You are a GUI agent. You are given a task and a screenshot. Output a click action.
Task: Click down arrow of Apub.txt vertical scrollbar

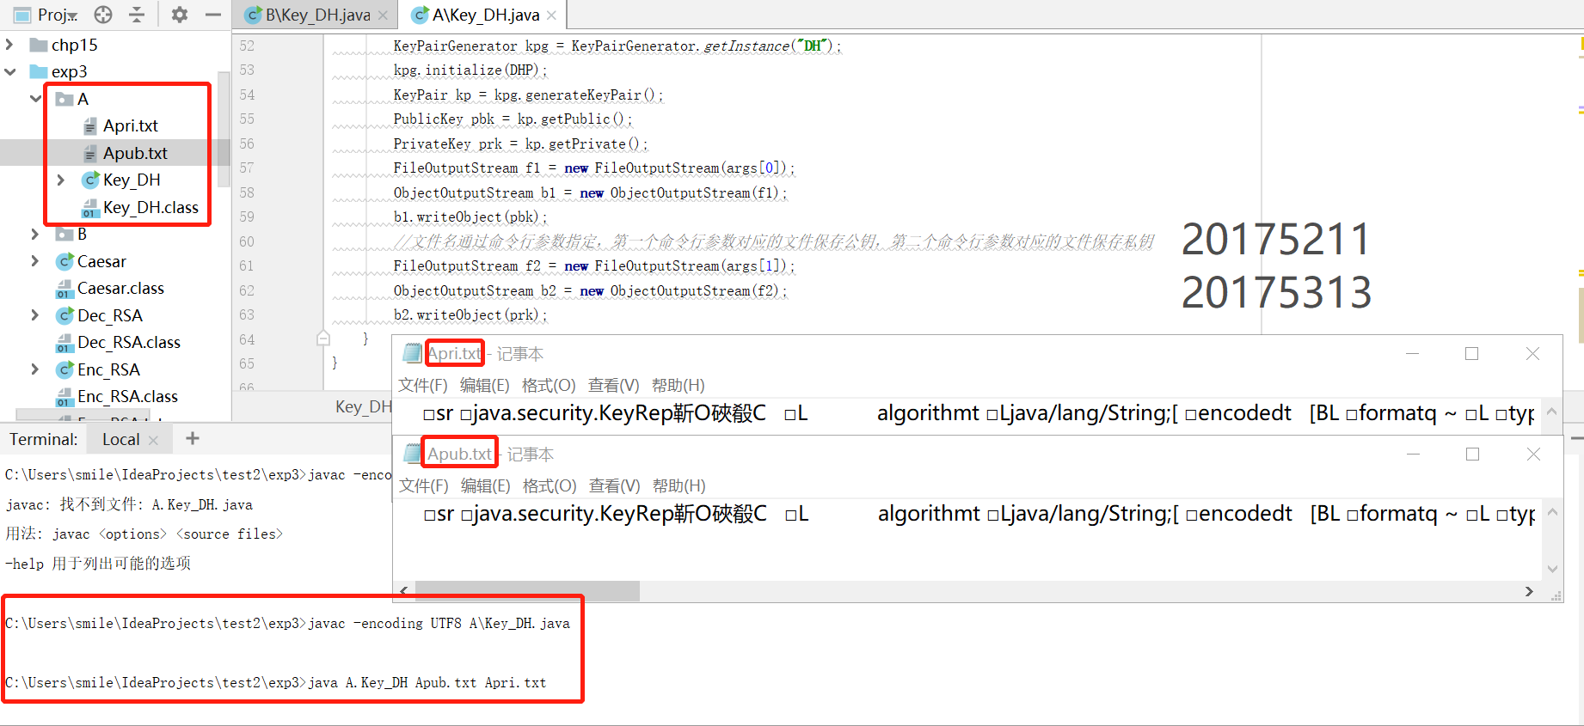pos(1552,569)
